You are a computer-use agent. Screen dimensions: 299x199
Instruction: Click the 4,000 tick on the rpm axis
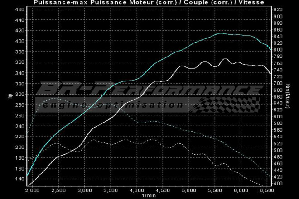pyautogui.click(x=136, y=190)
